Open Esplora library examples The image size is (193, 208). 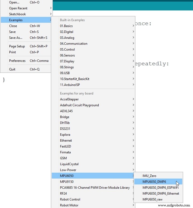[93, 134]
